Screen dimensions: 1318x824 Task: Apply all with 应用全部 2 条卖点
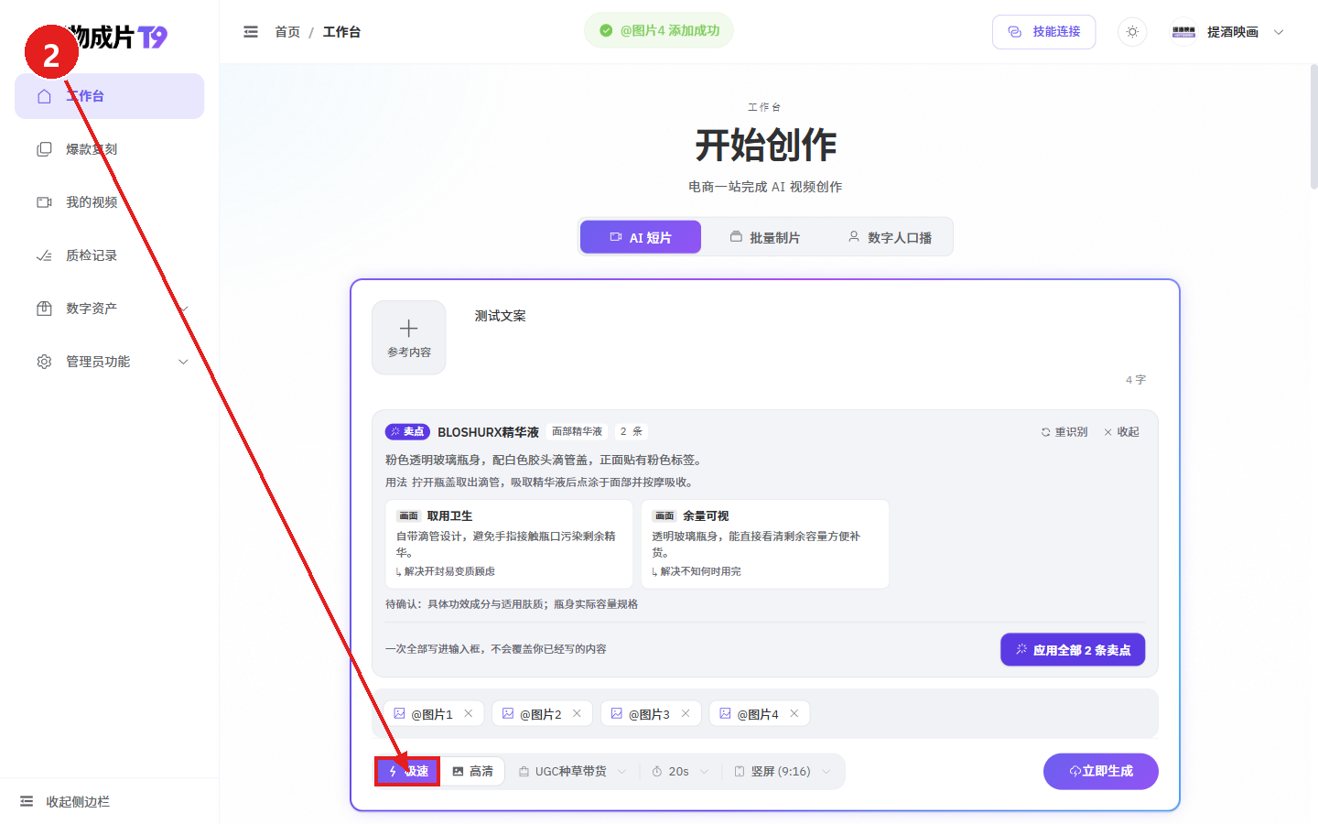(x=1073, y=650)
